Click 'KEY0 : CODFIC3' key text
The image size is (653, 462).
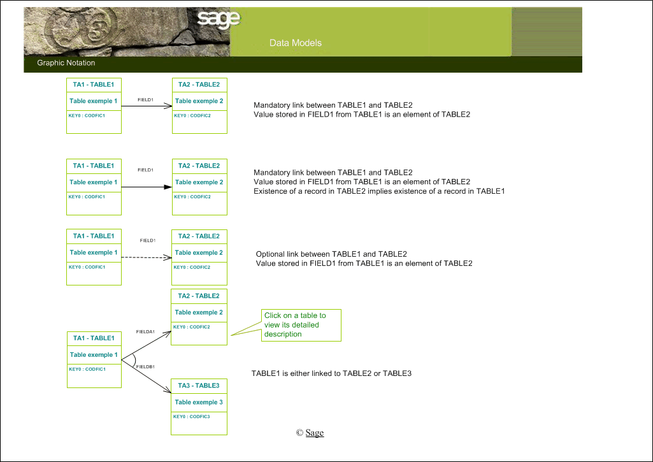[x=191, y=416]
